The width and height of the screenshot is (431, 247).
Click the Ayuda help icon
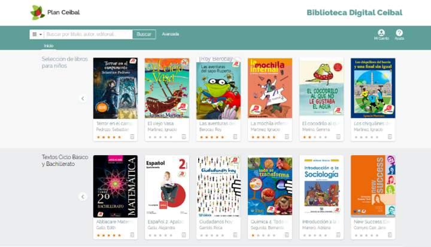pos(399,33)
